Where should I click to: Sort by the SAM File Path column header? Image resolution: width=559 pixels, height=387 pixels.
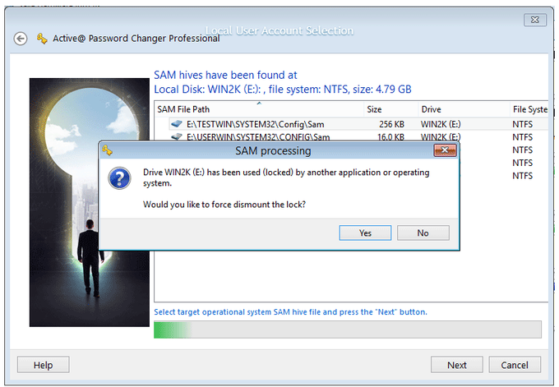coord(259,109)
